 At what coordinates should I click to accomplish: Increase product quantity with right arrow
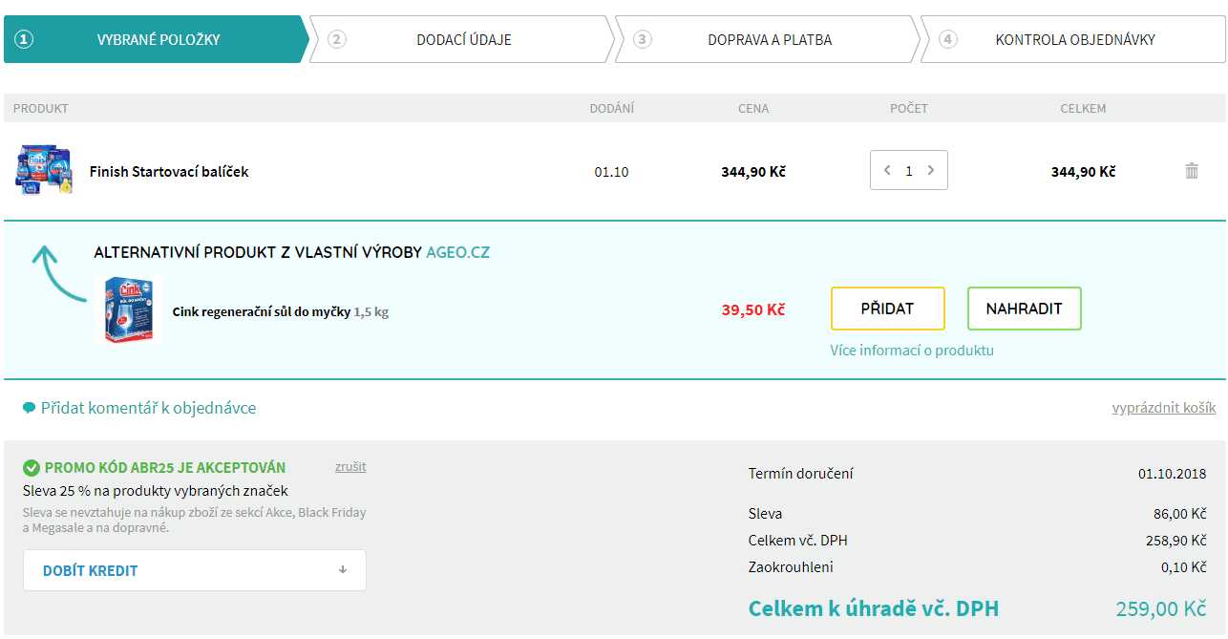pyautogui.click(x=931, y=171)
